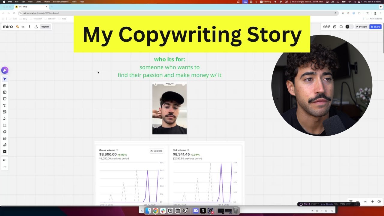Open zoom level 1% menu
Viewport: 384px width, 216px height.
365,202
